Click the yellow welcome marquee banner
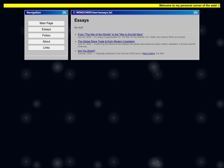The image size is (224, 168). [x=112, y=5]
